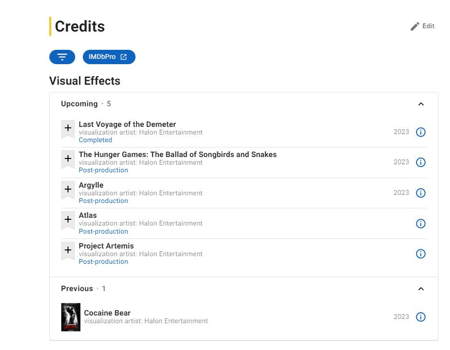Collapse the Upcoming credits section
The height and width of the screenshot is (350, 450).
pos(421,104)
